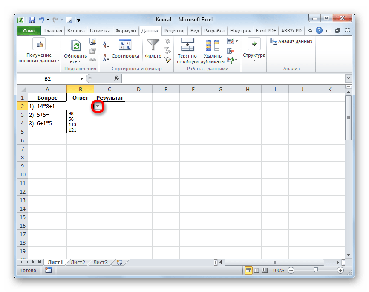Insert a new worksheet tab icon
Image resolution: width=369 pixels, height=292 pixels.
120,262
